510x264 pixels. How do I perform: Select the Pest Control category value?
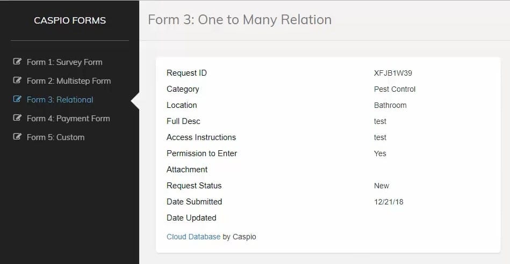click(x=394, y=89)
